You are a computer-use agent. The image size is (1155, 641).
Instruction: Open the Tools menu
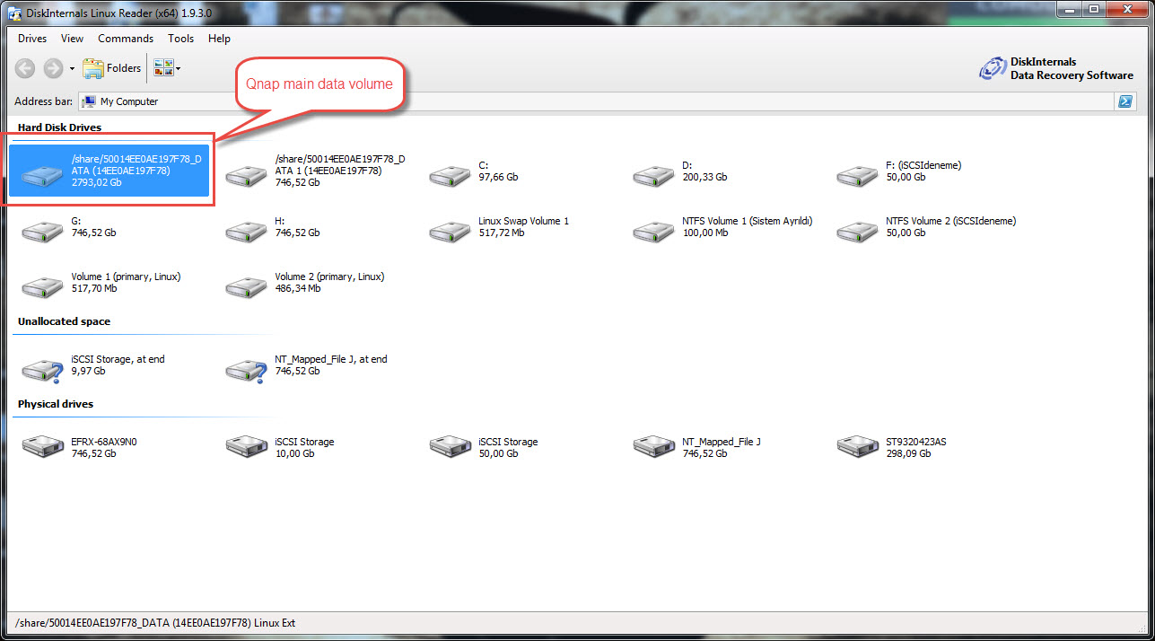180,39
